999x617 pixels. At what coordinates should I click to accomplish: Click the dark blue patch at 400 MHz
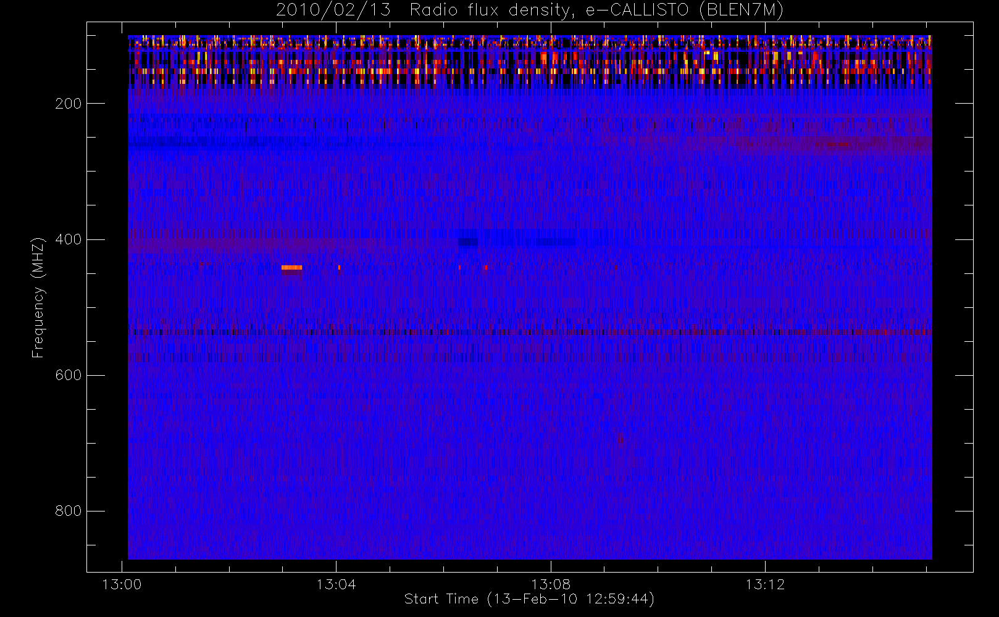pos(468,242)
